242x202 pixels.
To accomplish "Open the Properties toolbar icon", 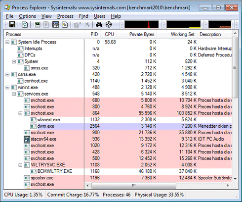I will pyautogui.click(x=77, y=25).
